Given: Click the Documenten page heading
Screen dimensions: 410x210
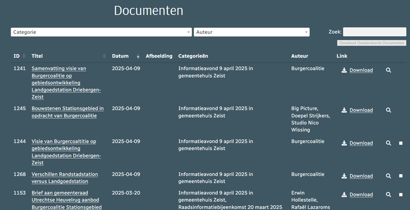Looking at the screenshot, I should pyautogui.click(x=148, y=11).
